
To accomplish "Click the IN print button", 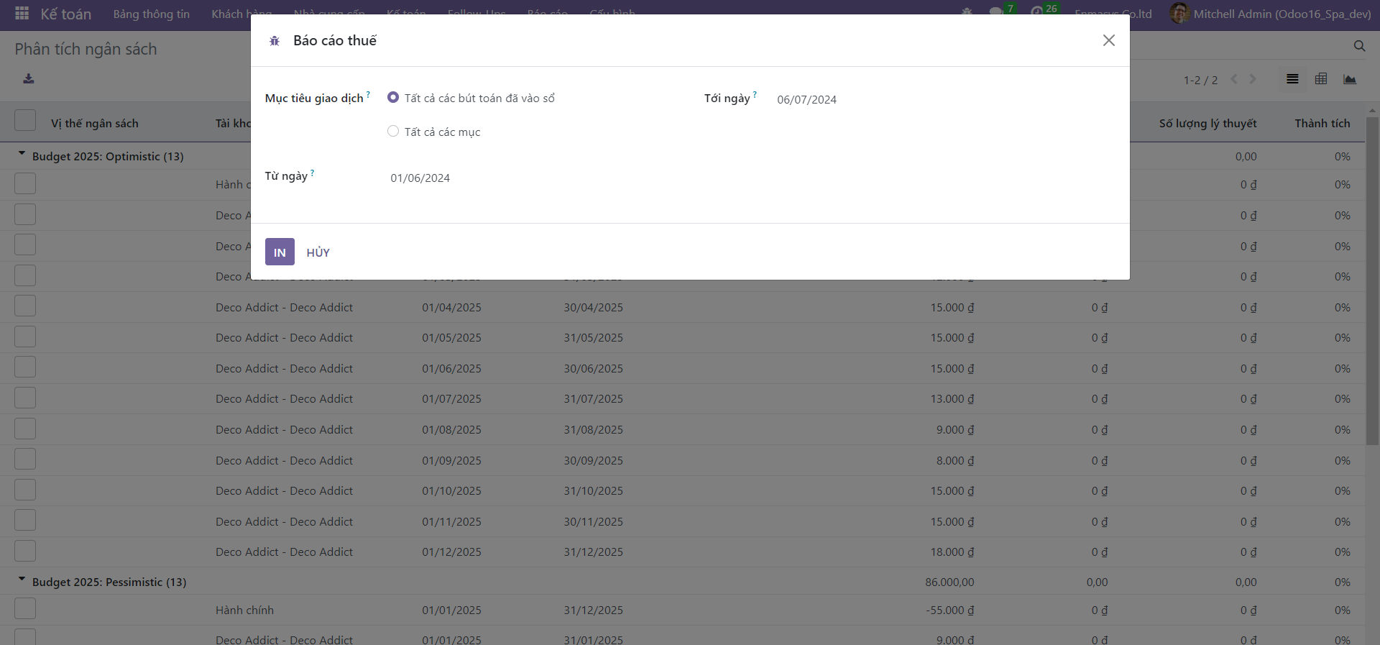I will click(280, 252).
